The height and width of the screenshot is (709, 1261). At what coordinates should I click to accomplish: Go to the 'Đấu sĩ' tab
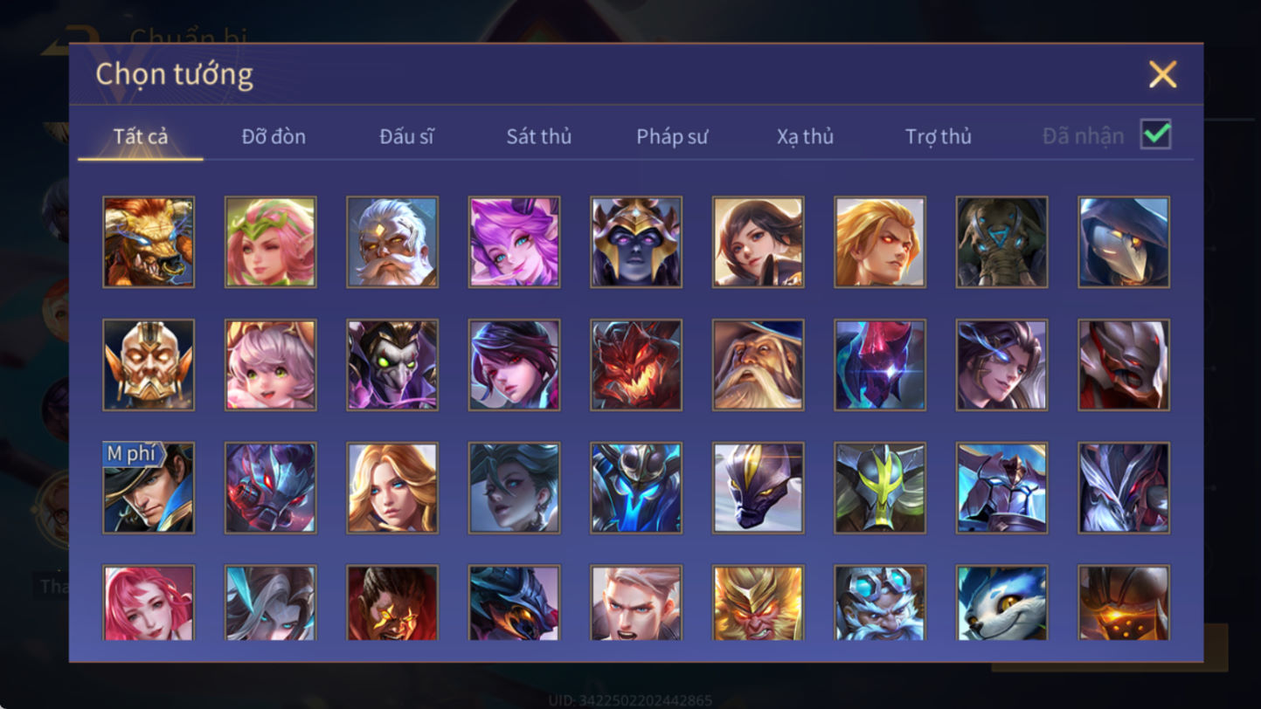point(406,136)
